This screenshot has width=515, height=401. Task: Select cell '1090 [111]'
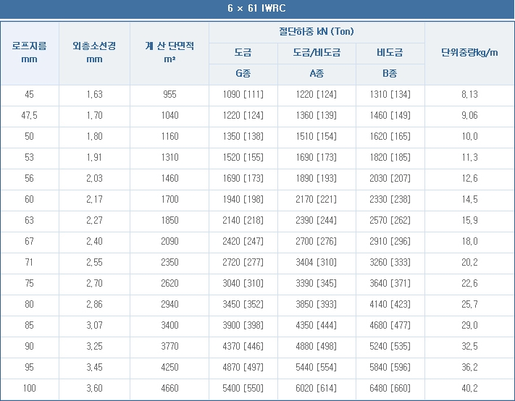[243, 95]
